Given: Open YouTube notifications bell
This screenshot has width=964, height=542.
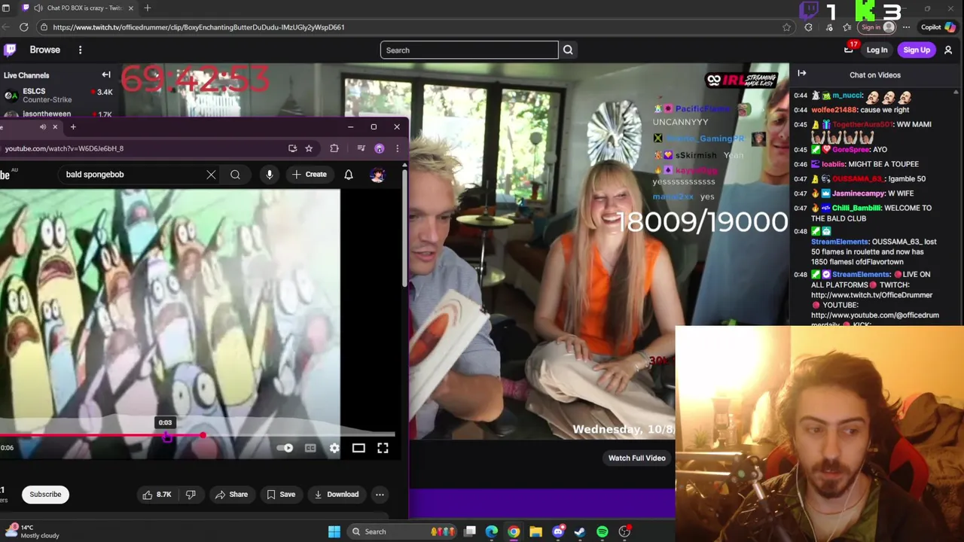Looking at the screenshot, I should pyautogui.click(x=349, y=175).
